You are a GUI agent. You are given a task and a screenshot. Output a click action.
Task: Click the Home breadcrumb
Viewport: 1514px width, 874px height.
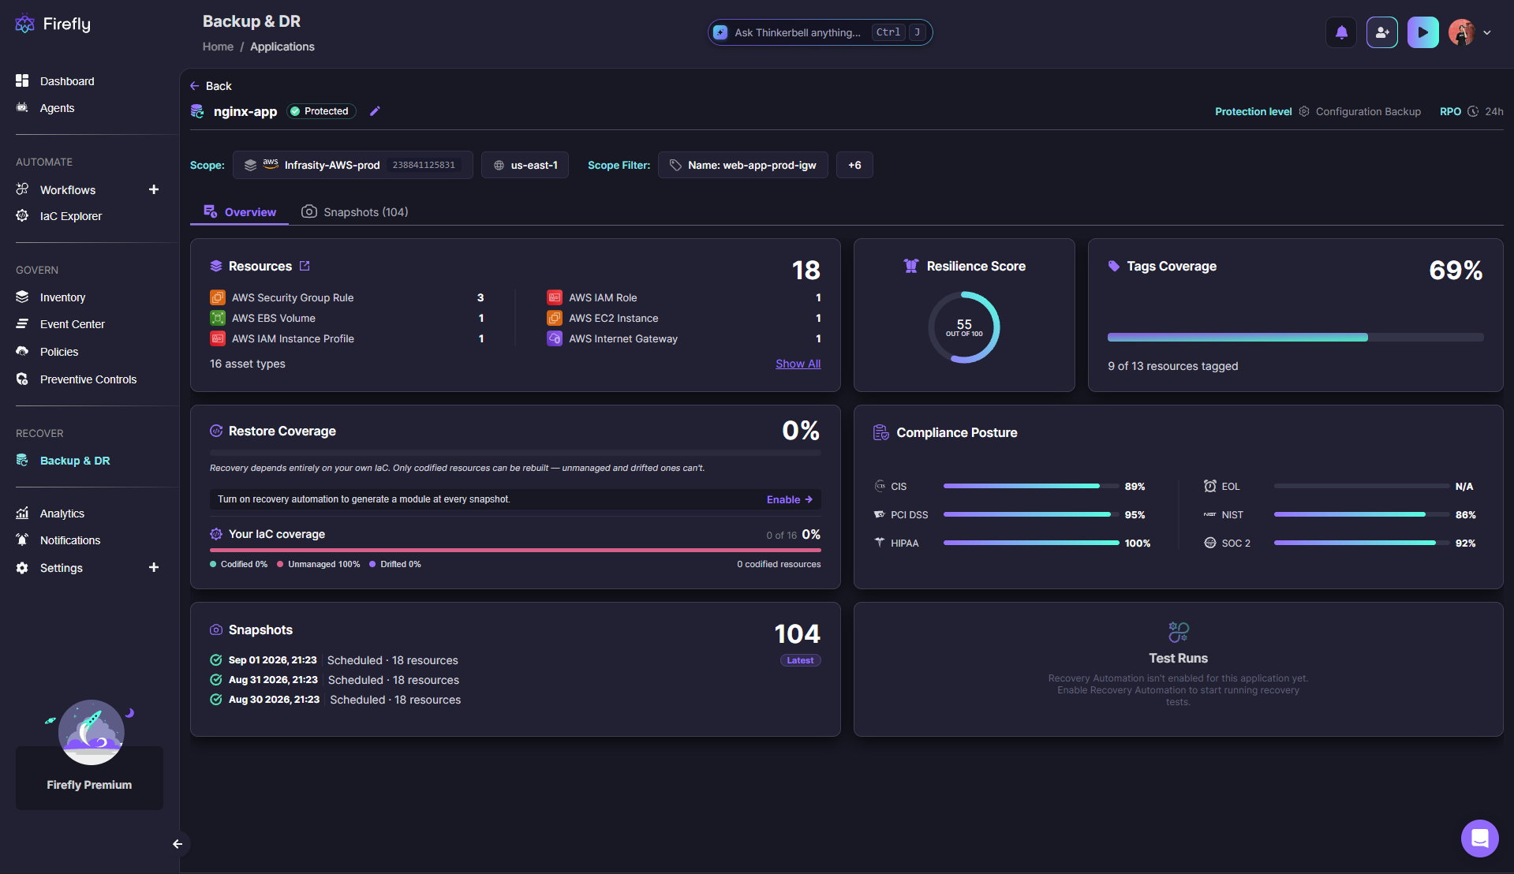click(218, 47)
